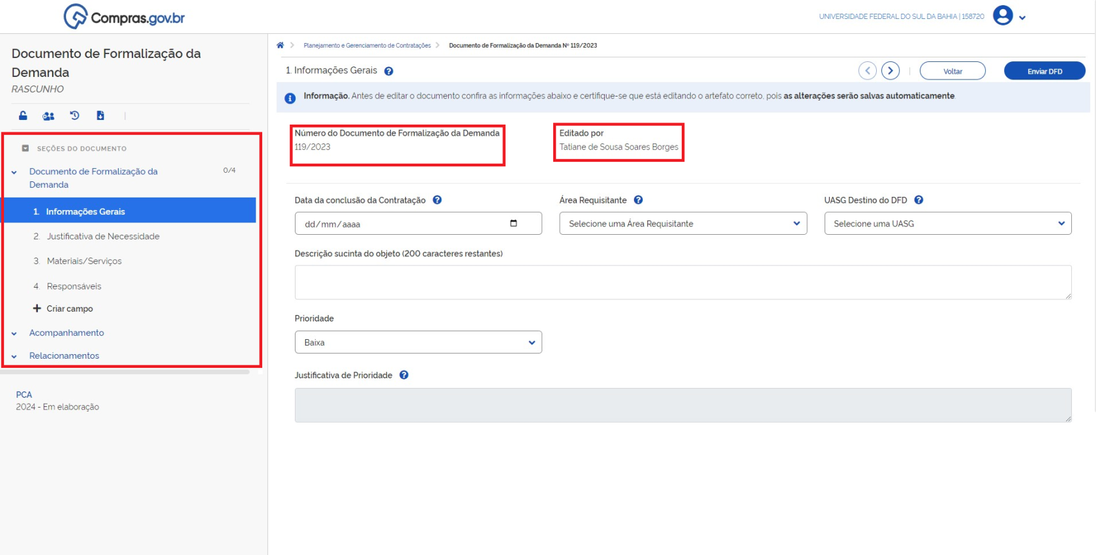Open the Prioridade dropdown showing Baixa
This screenshot has height=555, width=1096.
point(418,342)
